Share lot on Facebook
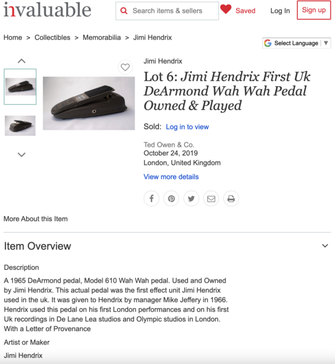335x364 pixels. 151,199
